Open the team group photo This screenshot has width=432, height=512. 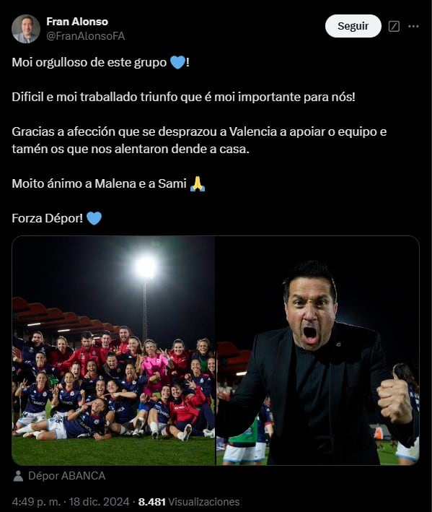coord(113,350)
